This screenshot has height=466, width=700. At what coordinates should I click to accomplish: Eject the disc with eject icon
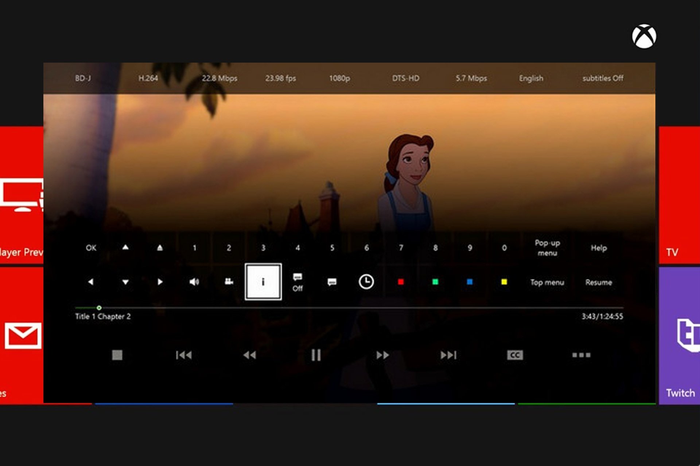pos(160,248)
